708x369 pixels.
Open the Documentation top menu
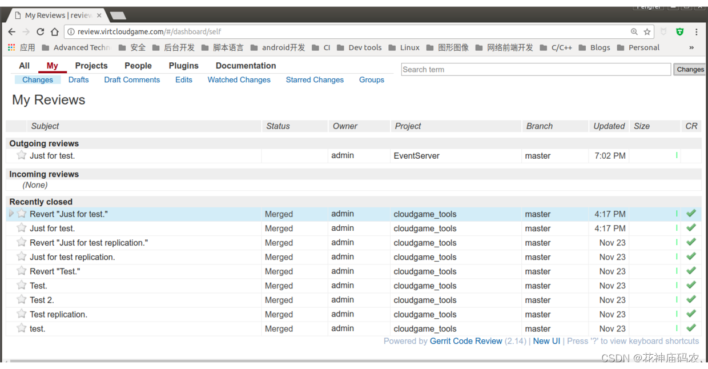tap(246, 66)
